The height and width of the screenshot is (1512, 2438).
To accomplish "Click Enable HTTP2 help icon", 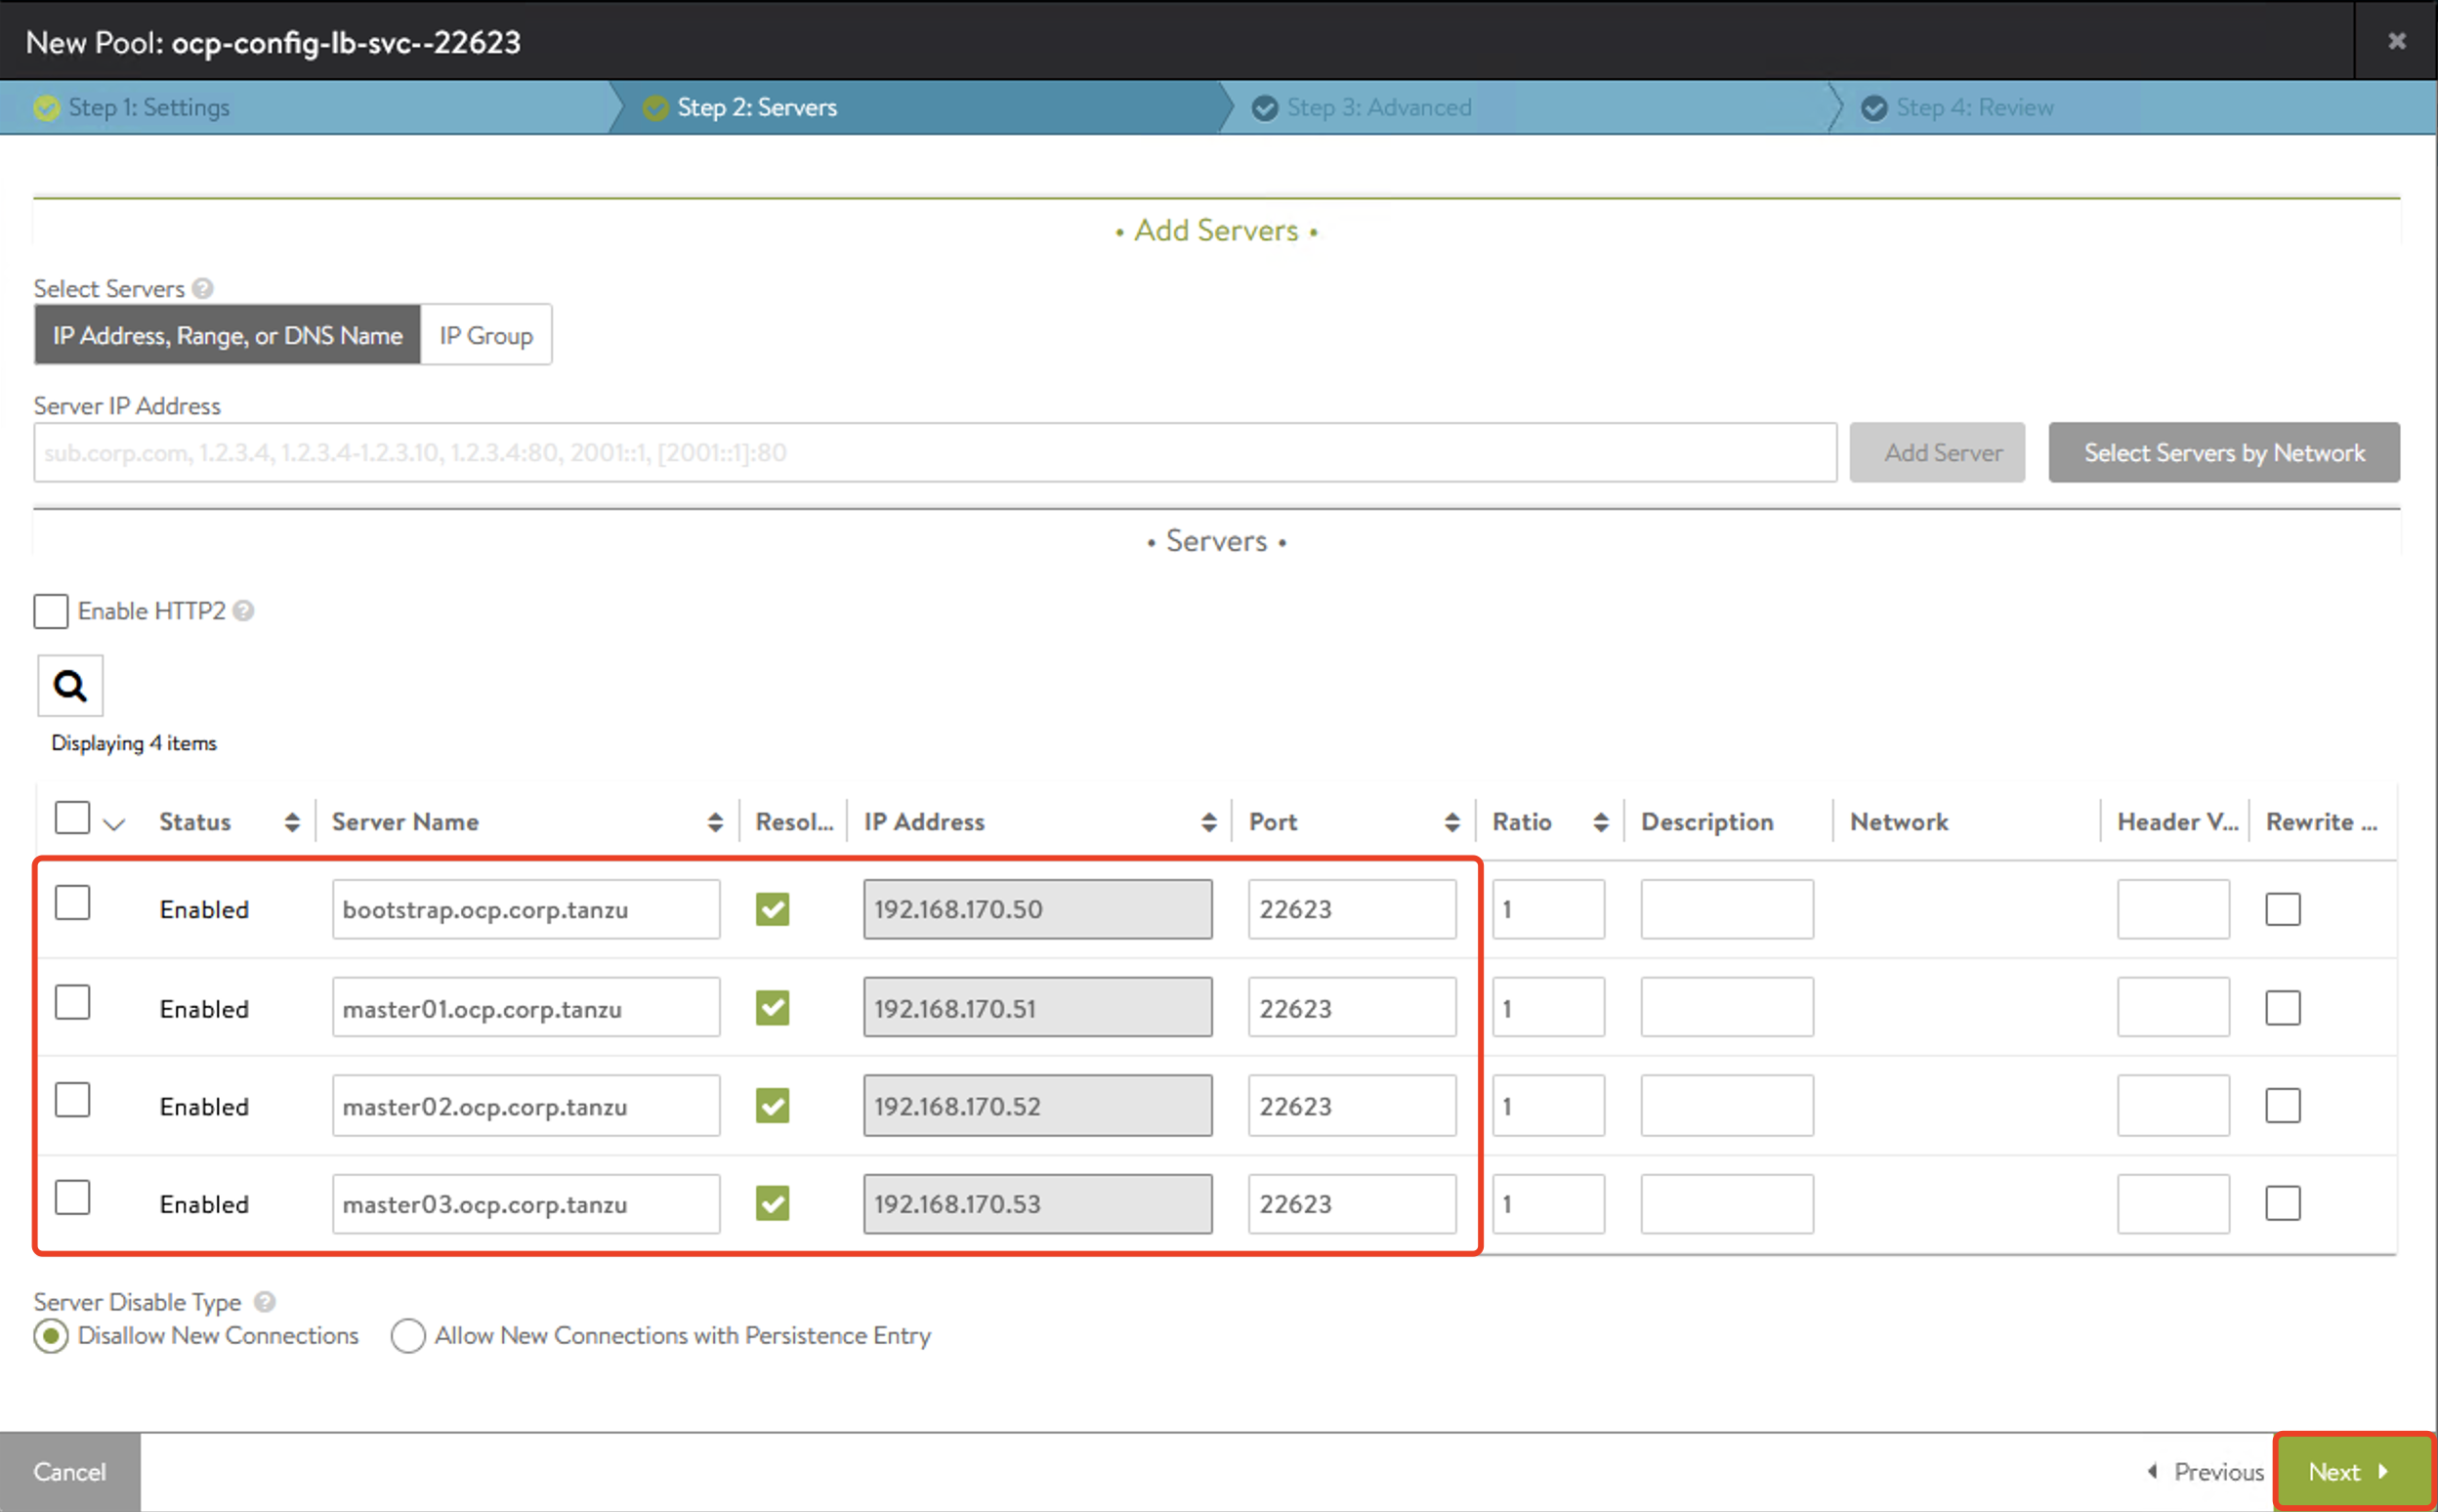I will 244,611.
